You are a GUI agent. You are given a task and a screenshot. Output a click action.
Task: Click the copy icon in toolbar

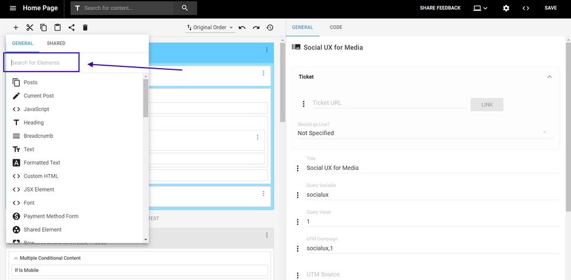pos(44,27)
